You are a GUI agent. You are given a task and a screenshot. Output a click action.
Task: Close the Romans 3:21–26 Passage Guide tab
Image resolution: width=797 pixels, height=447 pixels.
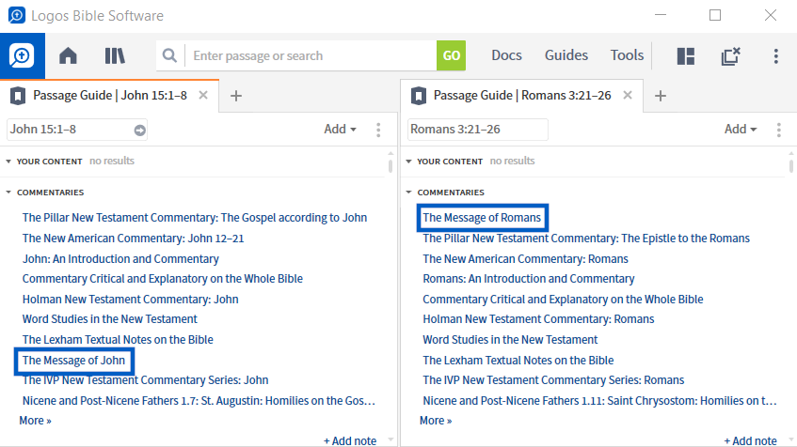628,95
